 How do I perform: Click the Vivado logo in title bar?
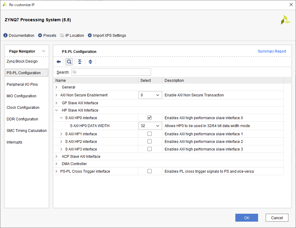pos(5,5)
